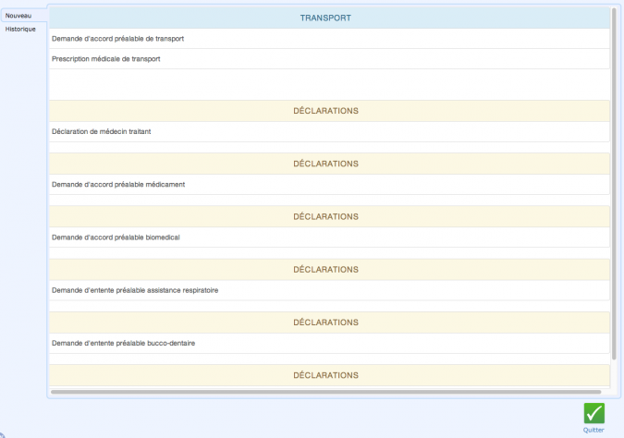
Task: Open Prescription médicale de transport
Action: click(329, 59)
